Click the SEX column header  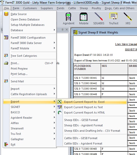114,69
